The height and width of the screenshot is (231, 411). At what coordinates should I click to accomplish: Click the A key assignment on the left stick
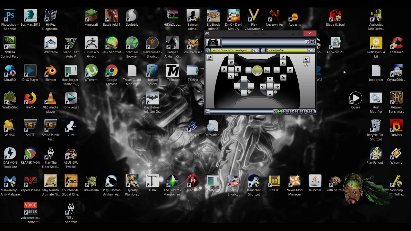[x=224, y=69]
